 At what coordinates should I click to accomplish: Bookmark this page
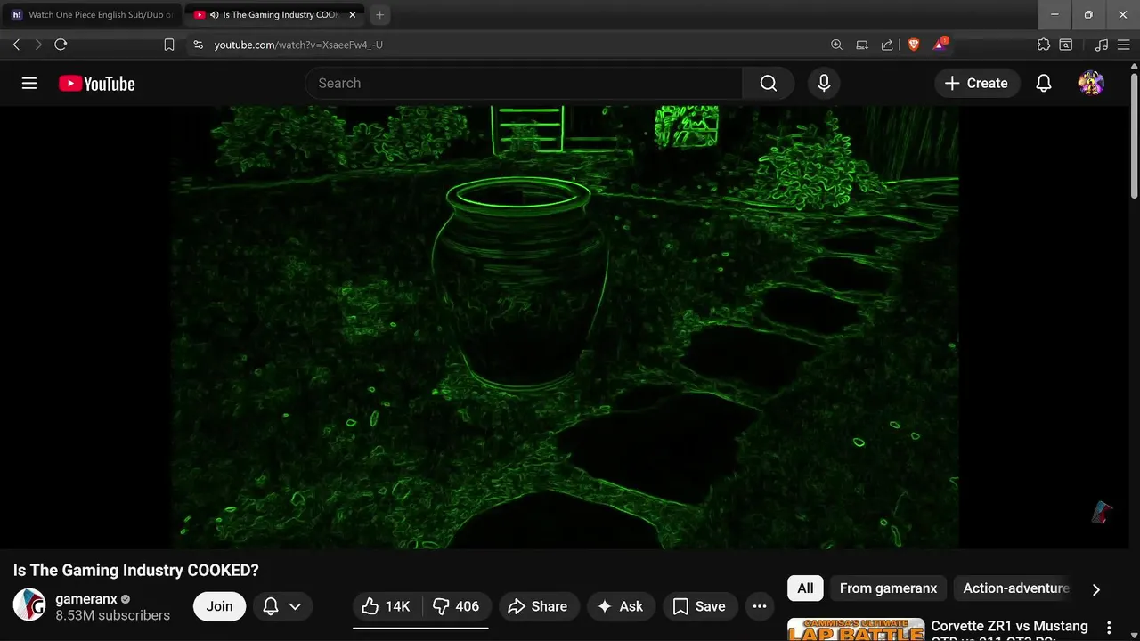coord(169,45)
